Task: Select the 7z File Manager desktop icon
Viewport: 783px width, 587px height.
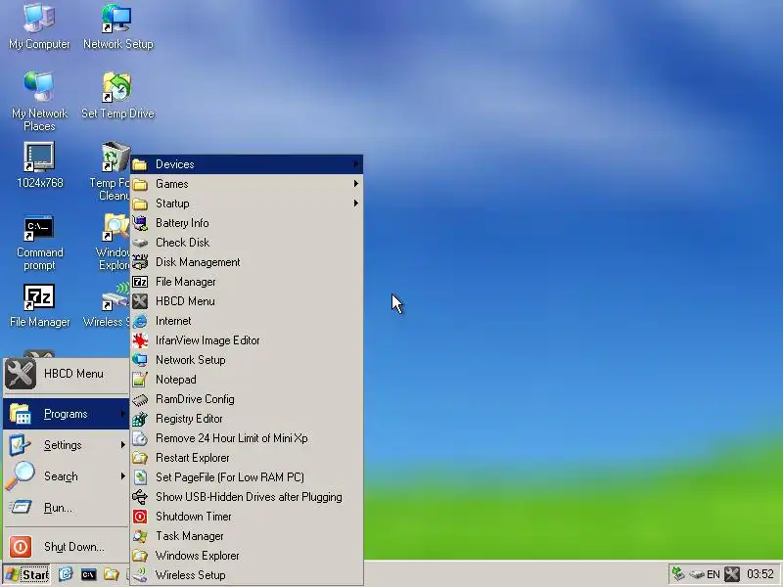Action: (x=39, y=305)
